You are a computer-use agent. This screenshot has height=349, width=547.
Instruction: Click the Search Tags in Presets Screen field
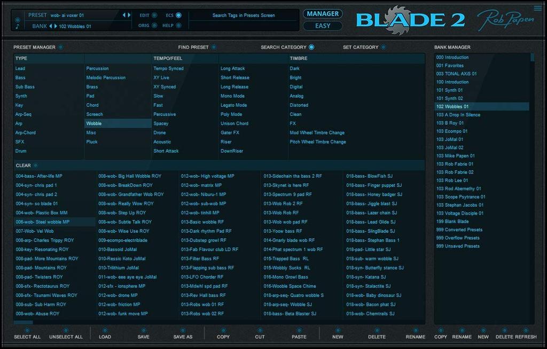[x=244, y=15]
